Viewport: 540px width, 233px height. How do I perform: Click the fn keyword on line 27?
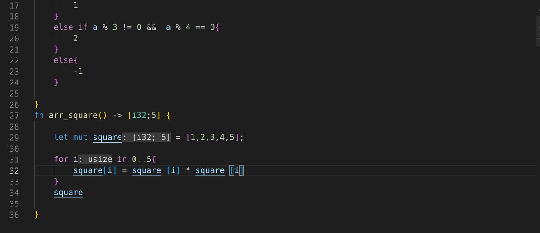tap(40, 116)
